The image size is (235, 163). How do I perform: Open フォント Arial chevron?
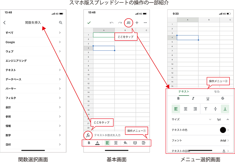(228, 141)
